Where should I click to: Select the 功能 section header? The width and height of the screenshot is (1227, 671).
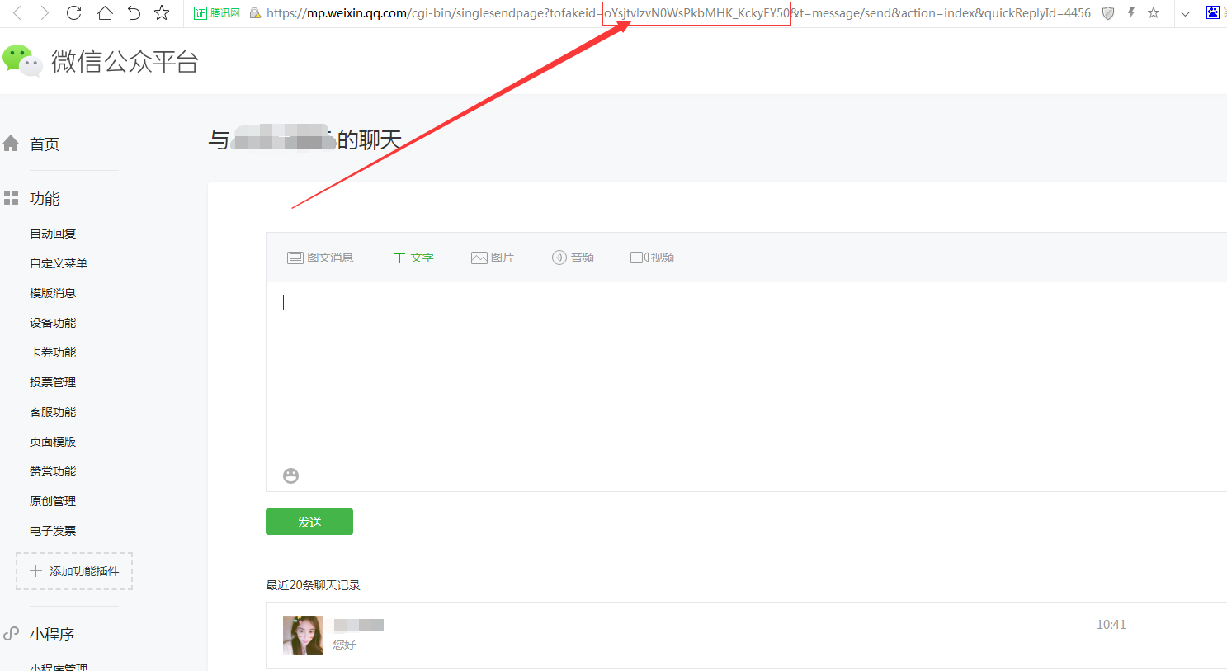45,199
